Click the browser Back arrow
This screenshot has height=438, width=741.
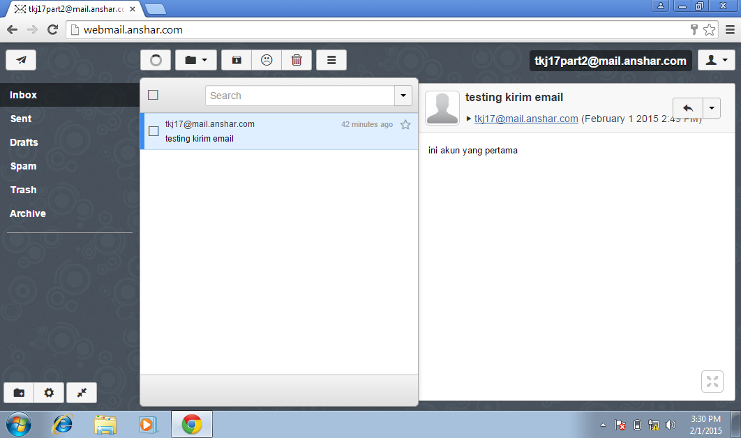pos(13,30)
